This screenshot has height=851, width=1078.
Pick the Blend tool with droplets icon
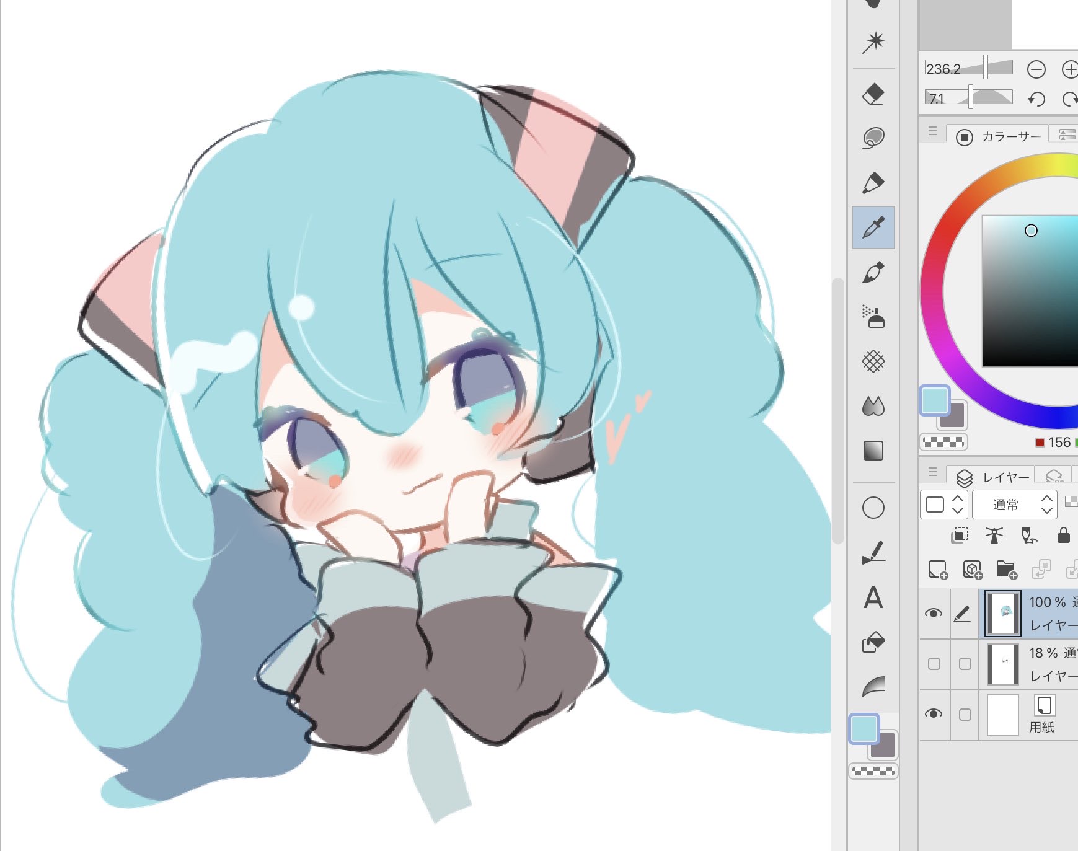[873, 406]
